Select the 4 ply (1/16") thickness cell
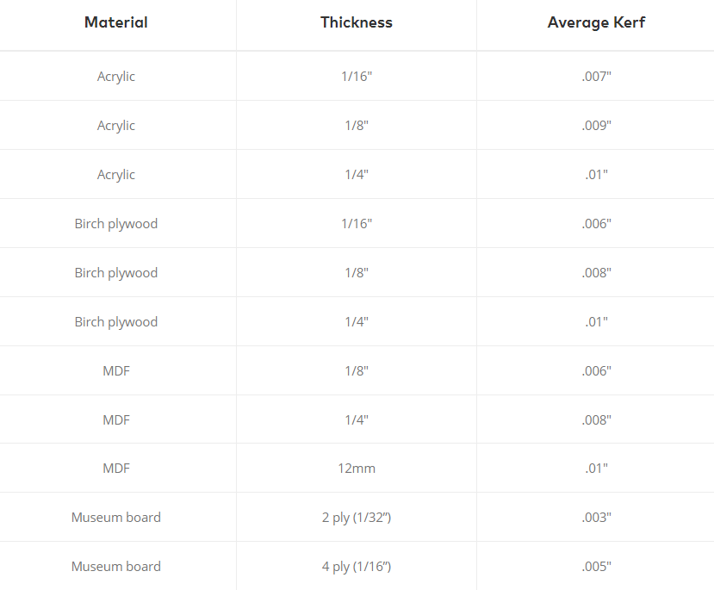Screen dimensions: 714x590 [x=357, y=567]
